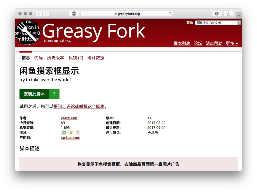Click the created date 2017-08-22

click(156, 123)
